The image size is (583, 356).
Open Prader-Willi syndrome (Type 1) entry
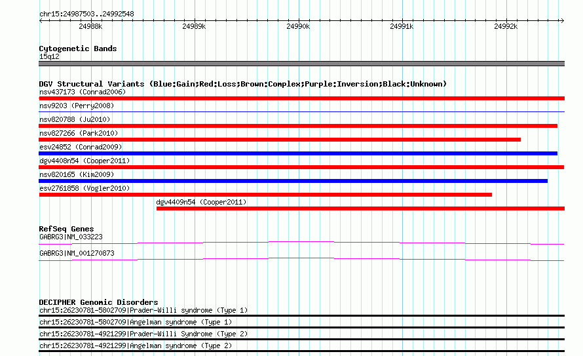pos(143,310)
